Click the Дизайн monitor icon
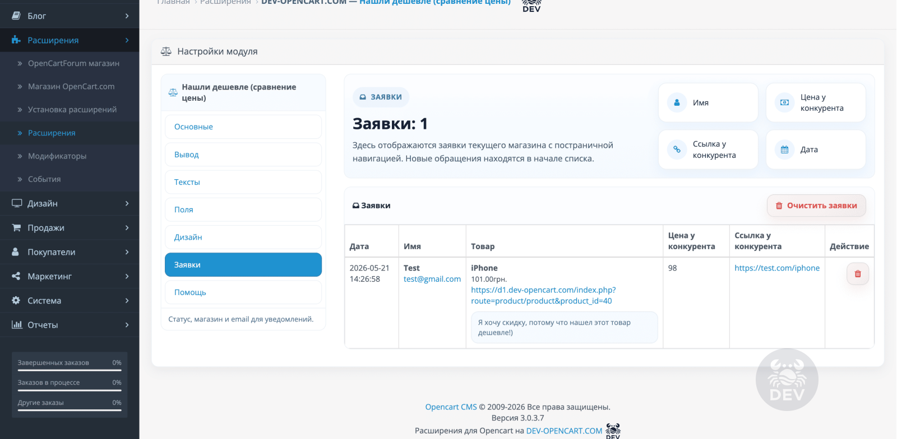Screen dimensions: 897x439 coord(17,203)
